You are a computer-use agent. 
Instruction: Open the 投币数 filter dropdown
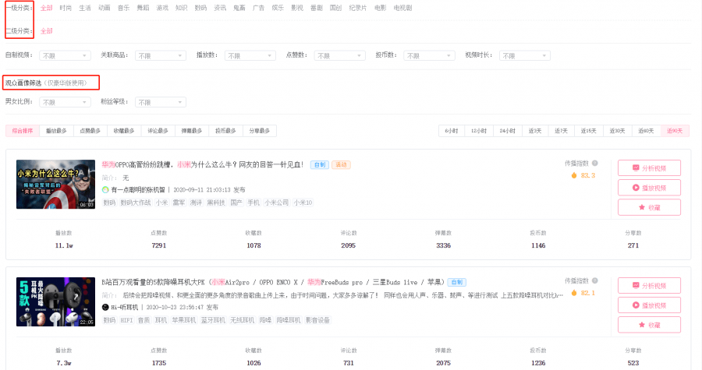click(x=429, y=55)
